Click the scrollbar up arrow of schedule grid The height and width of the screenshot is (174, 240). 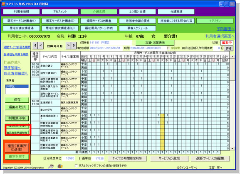(233, 57)
